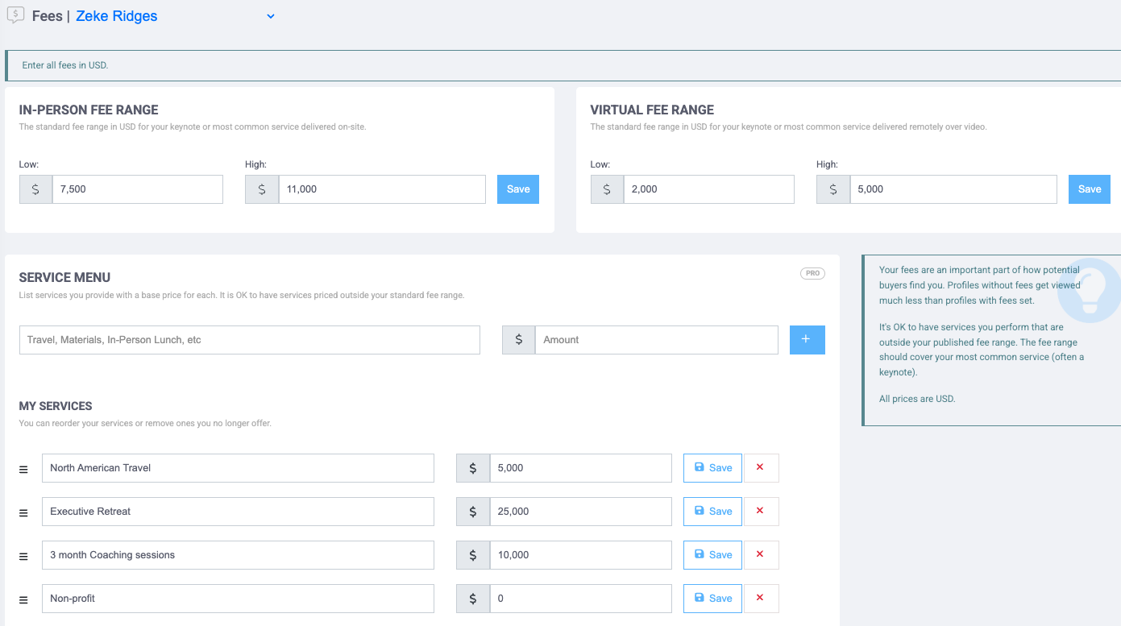Remove the Non-profit service

coord(761,599)
